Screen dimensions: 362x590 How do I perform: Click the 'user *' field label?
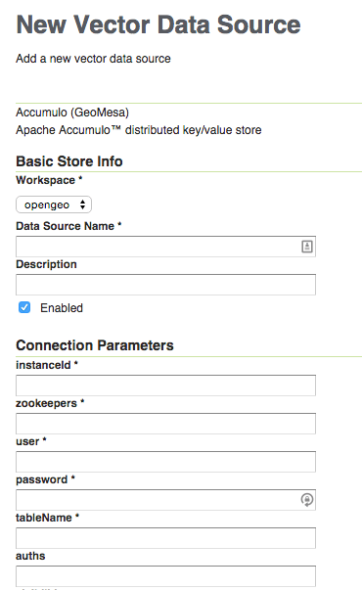(31, 441)
